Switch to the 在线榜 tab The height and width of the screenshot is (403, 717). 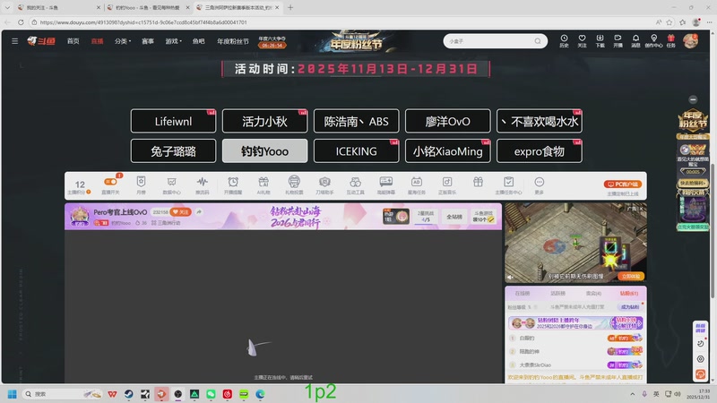(x=523, y=294)
